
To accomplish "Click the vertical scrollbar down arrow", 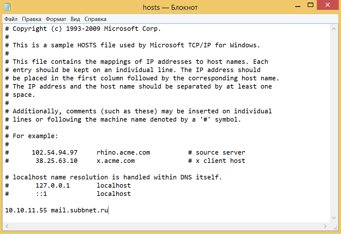I will [334, 217].
